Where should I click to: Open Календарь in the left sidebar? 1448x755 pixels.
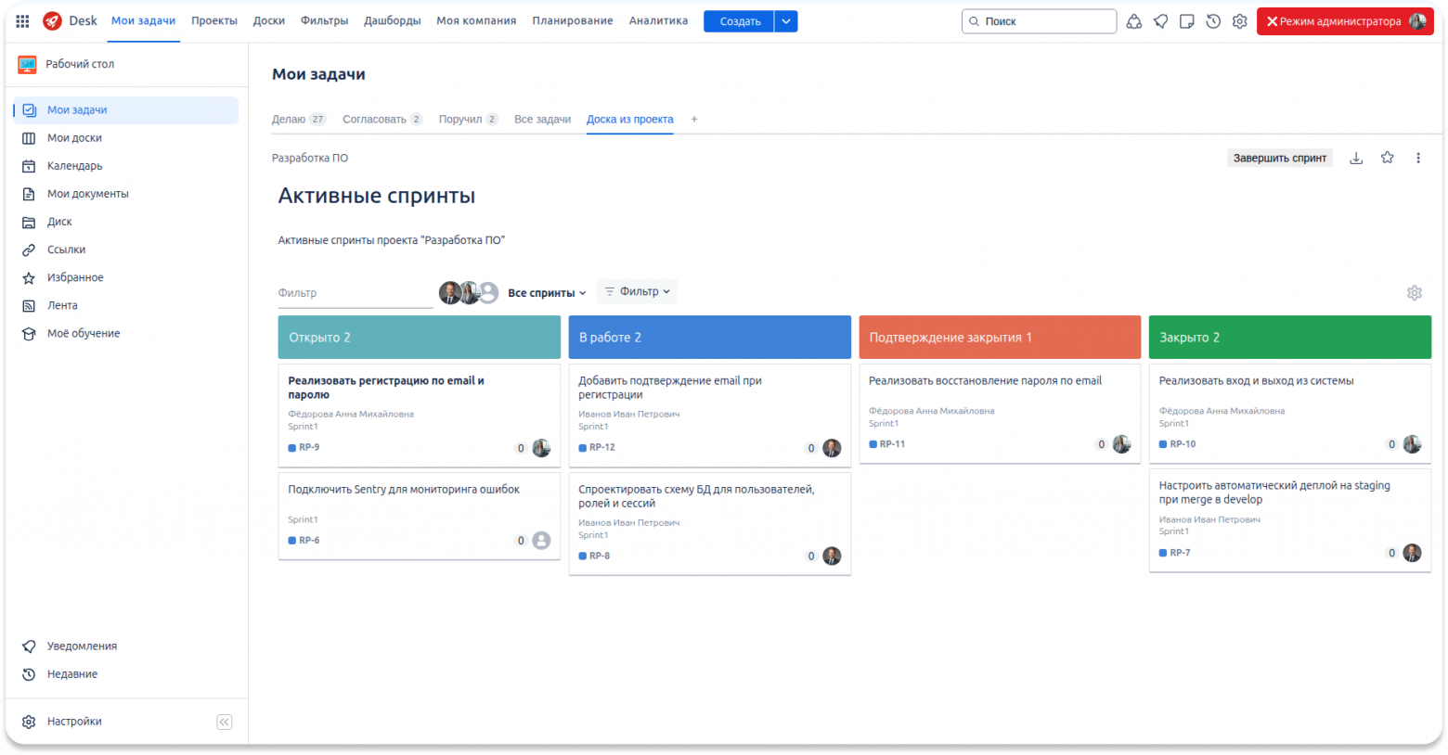(x=126, y=166)
